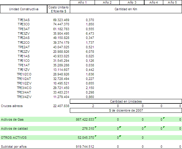Click cost value 74.447.370

coord(61,24)
